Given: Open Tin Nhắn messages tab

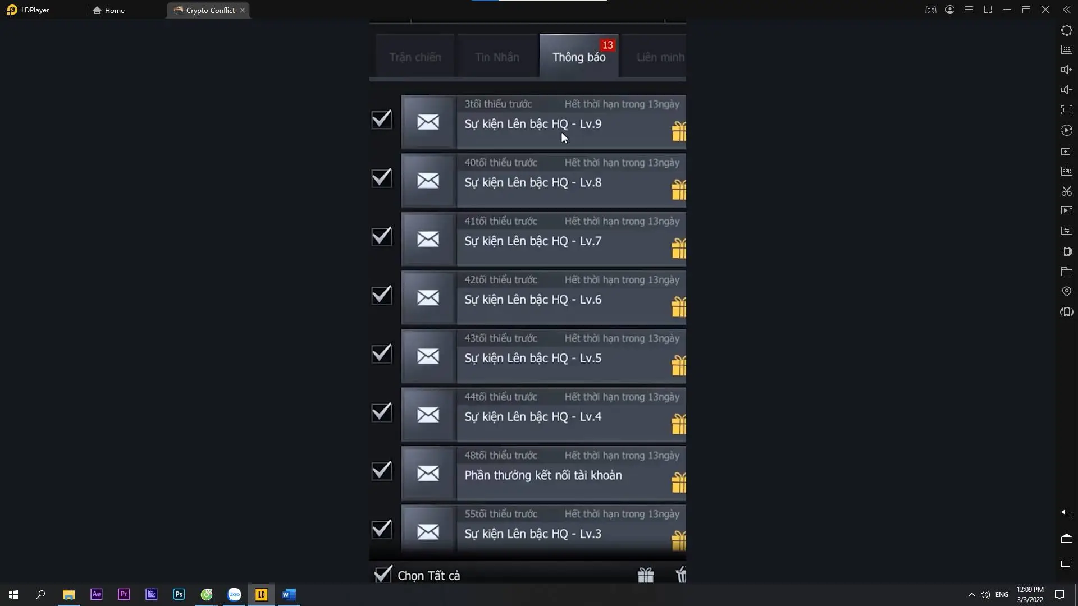Looking at the screenshot, I should 496,57.
